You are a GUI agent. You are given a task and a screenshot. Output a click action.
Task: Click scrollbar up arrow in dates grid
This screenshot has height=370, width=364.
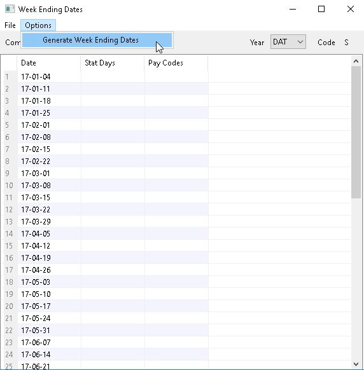pos(356,62)
